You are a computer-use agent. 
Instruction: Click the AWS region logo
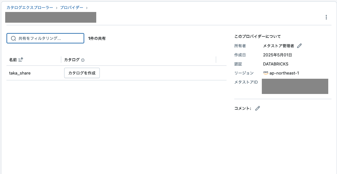pyautogui.click(x=266, y=73)
